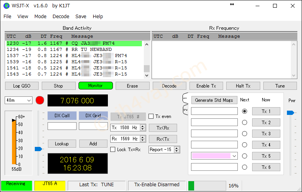The width and height of the screenshot is (302, 192).
Task: Click the 7.076 000 frequency display
Action: click(x=78, y=100)
